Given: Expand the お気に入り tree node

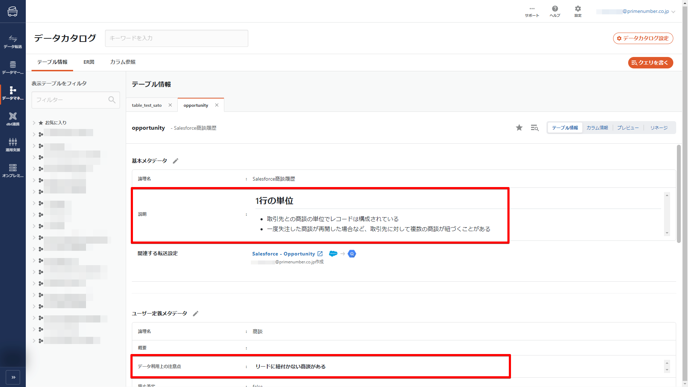Looking at the screenshot, I should [x=34, y=123].
